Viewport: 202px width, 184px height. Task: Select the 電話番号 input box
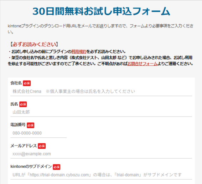38,133
